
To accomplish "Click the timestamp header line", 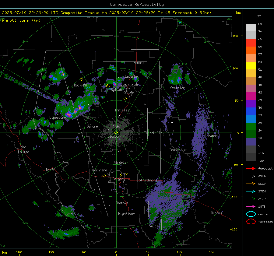I will tap(107, 13).
